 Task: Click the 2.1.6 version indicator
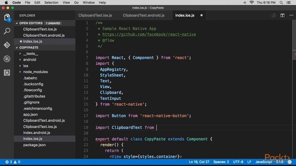pyautogui.click(x=279, y=162)
